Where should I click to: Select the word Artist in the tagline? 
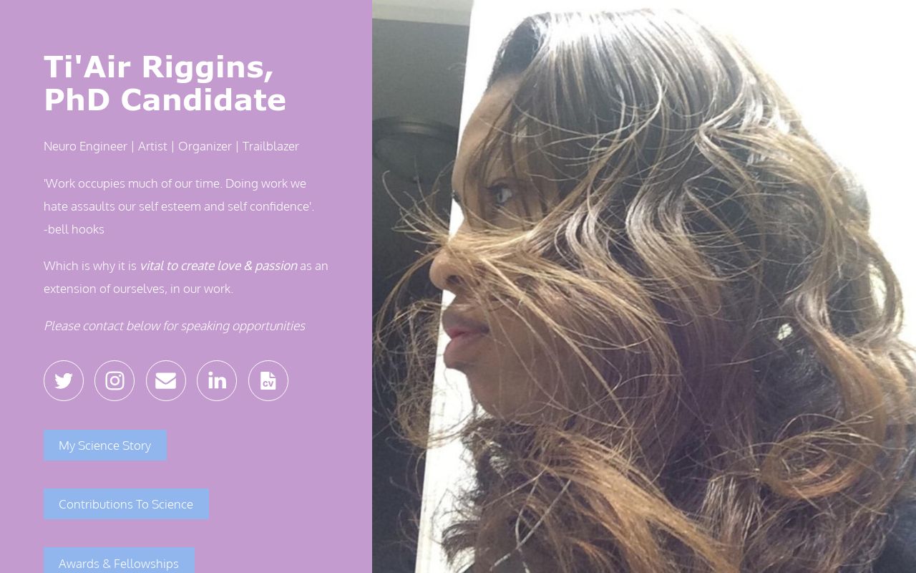point(152,146)
